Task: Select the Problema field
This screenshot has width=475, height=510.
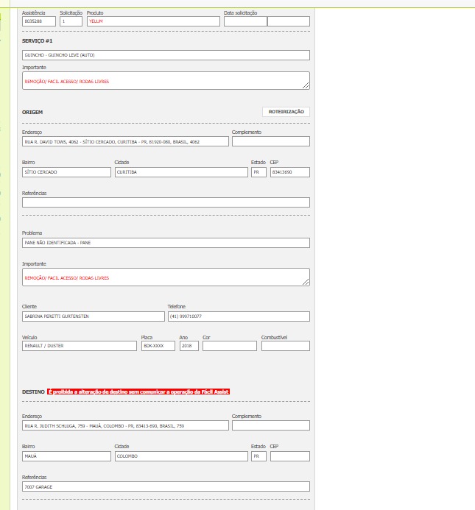Action: (x=166, y=243)
